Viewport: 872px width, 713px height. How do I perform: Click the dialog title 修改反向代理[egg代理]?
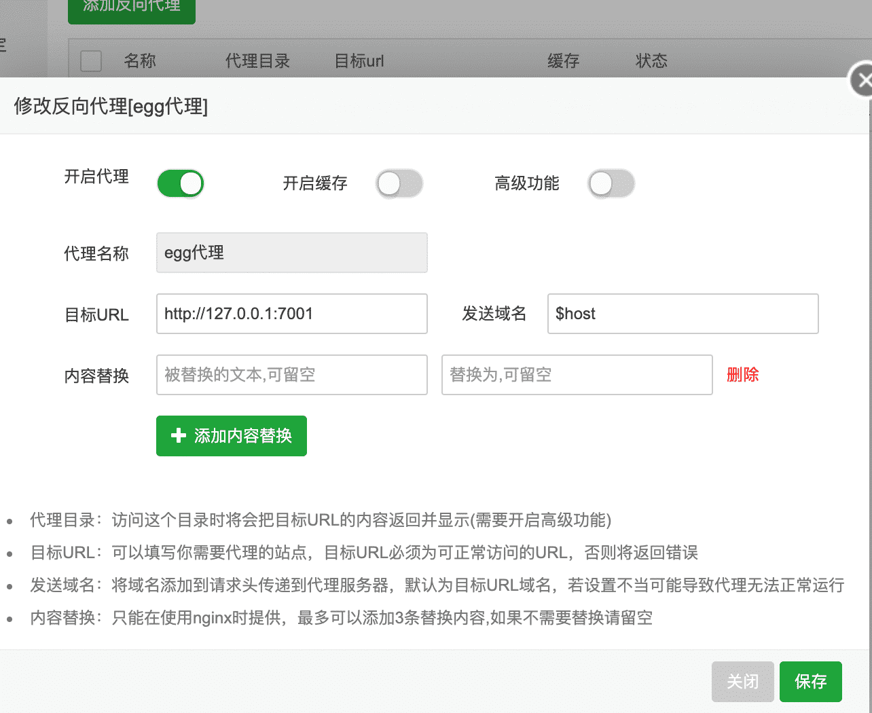(x=111, y=106)
